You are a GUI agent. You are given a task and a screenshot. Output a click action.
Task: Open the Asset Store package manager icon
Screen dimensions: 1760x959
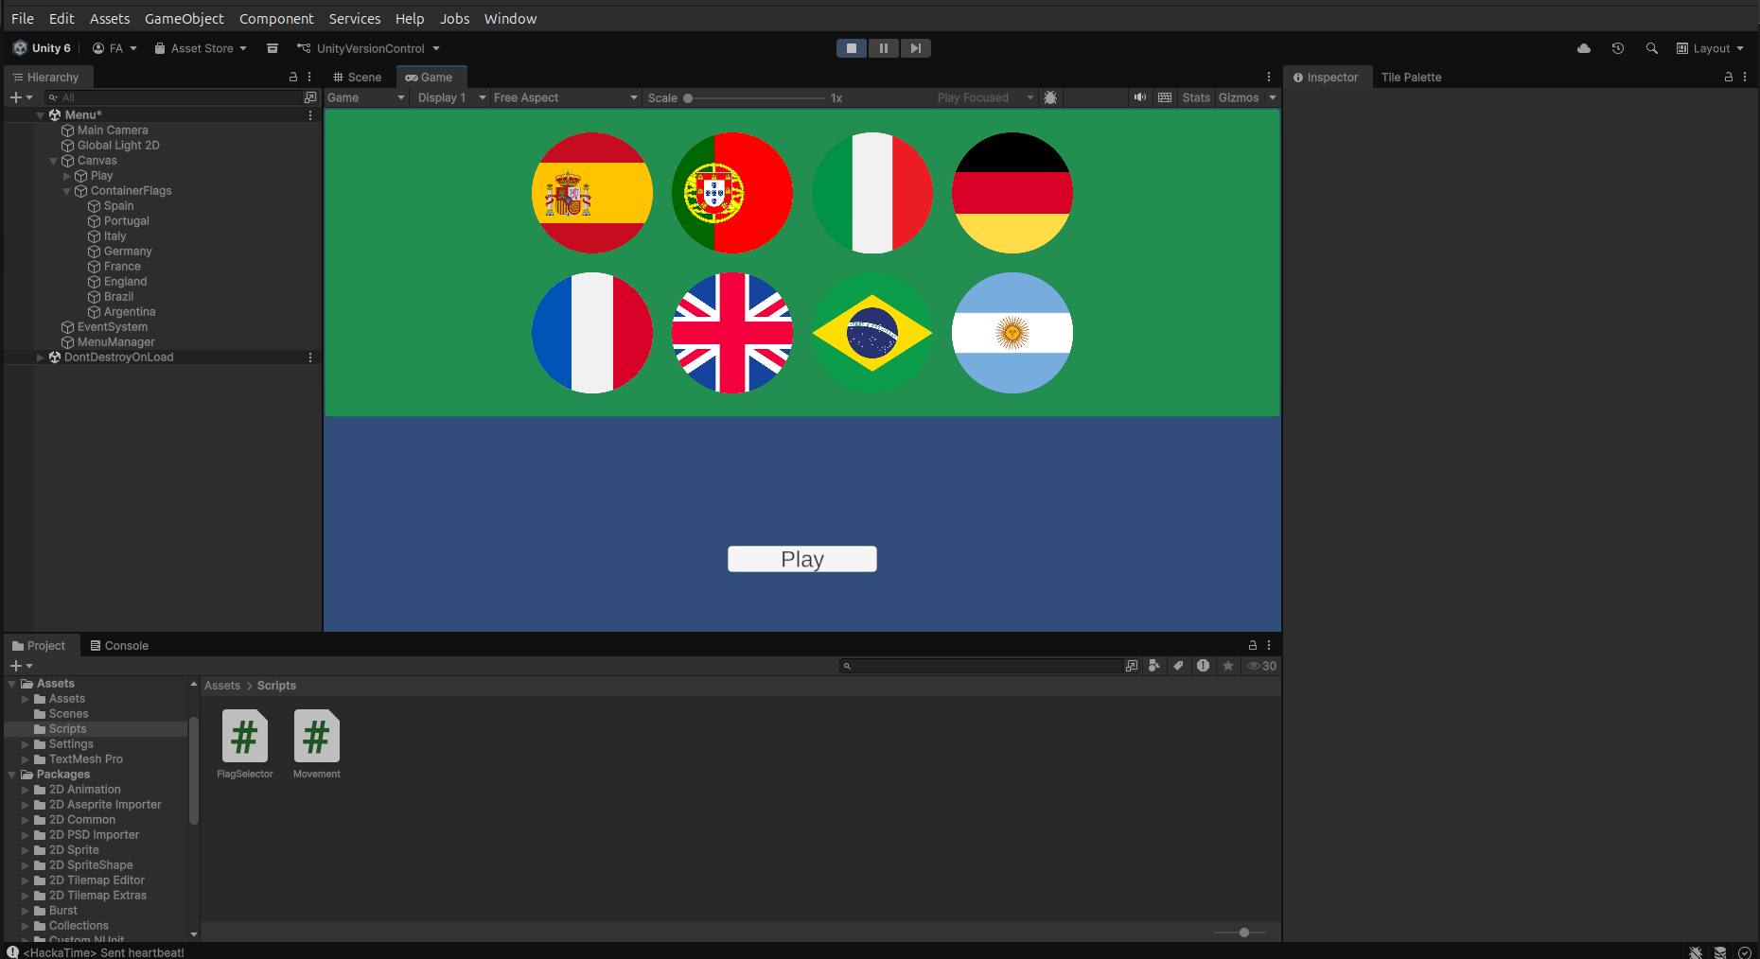(273, 48)
